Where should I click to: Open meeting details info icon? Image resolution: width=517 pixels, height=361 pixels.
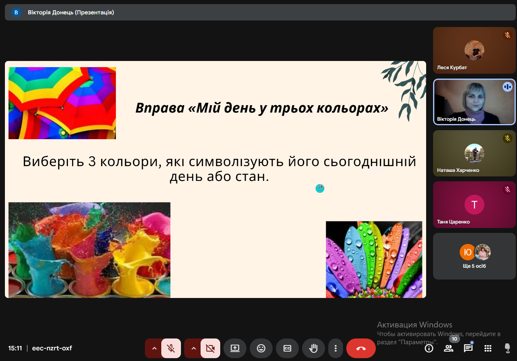point(429,348)
